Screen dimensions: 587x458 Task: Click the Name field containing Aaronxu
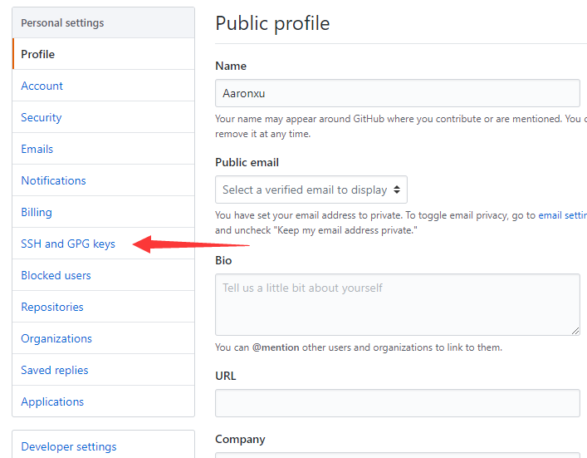[397, 93]
